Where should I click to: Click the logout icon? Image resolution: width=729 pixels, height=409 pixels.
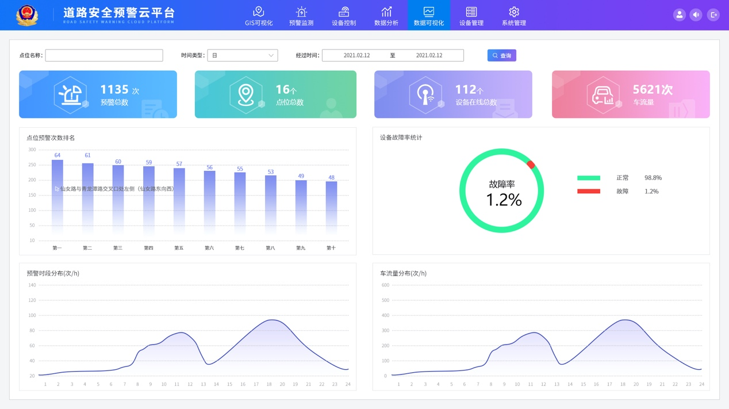713,15
